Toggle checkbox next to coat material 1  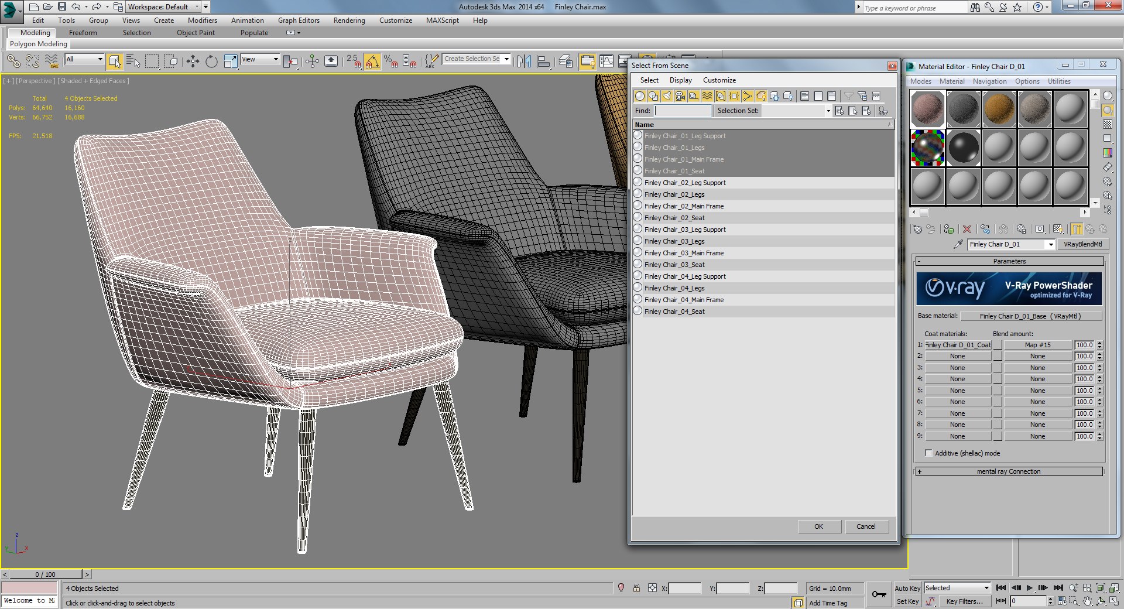coord(998,345)
